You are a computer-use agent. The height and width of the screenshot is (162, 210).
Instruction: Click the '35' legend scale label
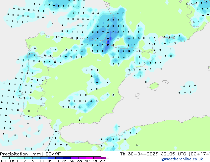tap(79, 161)
